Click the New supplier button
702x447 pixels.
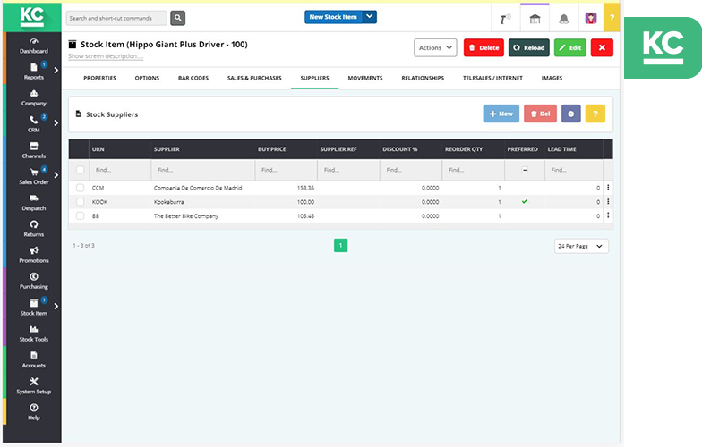(x=501, y=114)
